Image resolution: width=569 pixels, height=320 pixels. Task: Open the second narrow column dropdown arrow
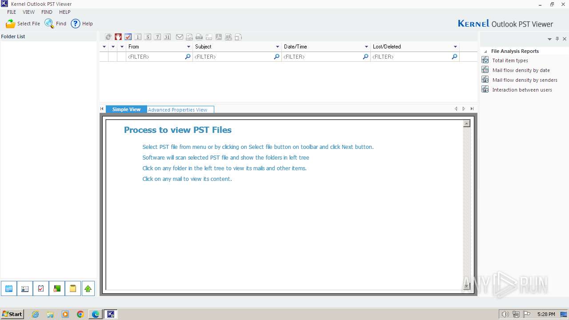pyautogui.click(x=113, y=47)
